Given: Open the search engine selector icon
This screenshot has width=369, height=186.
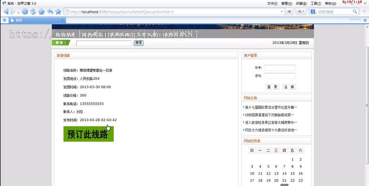Looking at the screenshot, I should pyautogui.click(x=313, y=11).
